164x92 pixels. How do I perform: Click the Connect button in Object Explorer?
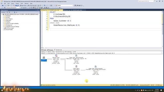tap(3, 12)
